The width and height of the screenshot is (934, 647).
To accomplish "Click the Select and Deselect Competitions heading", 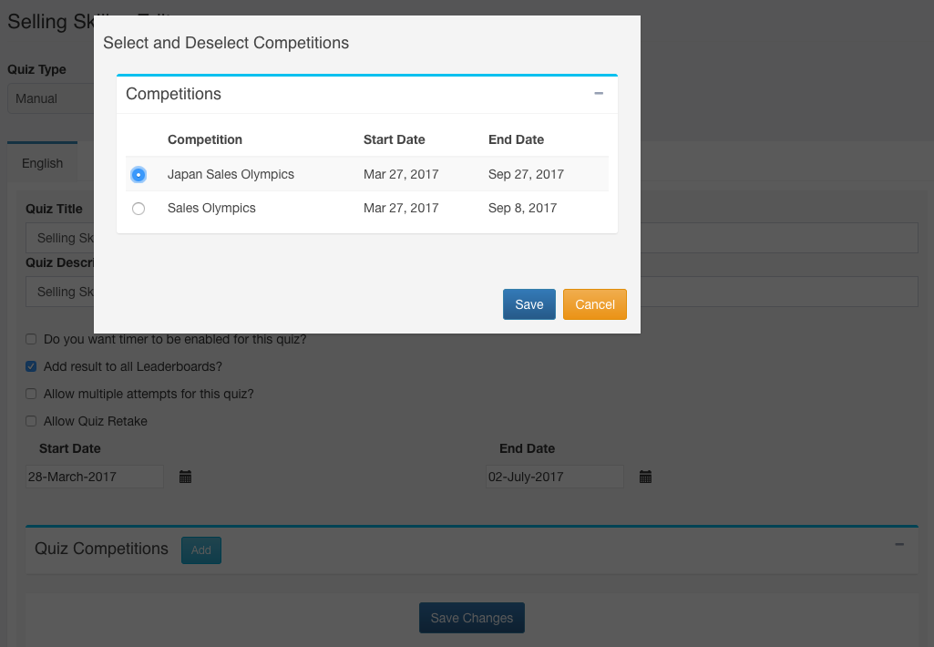I will point(226,43).
